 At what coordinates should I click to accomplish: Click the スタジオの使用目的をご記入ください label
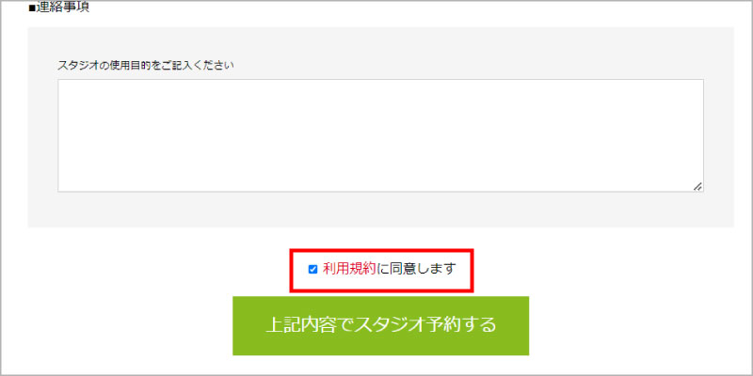[x=146, y=65]
